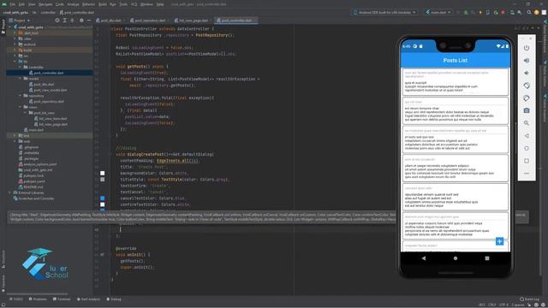Collapse the post_list_view folder in project tree
The height and width of the screenshot is (308, 548).
point(25,113)
